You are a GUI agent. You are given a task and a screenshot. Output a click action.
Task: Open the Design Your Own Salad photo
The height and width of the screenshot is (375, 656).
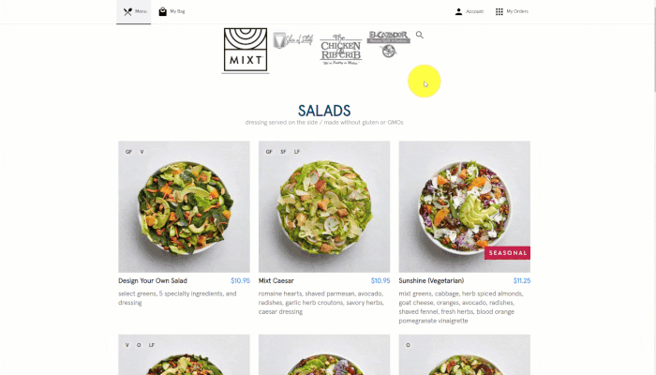point(184,207)
